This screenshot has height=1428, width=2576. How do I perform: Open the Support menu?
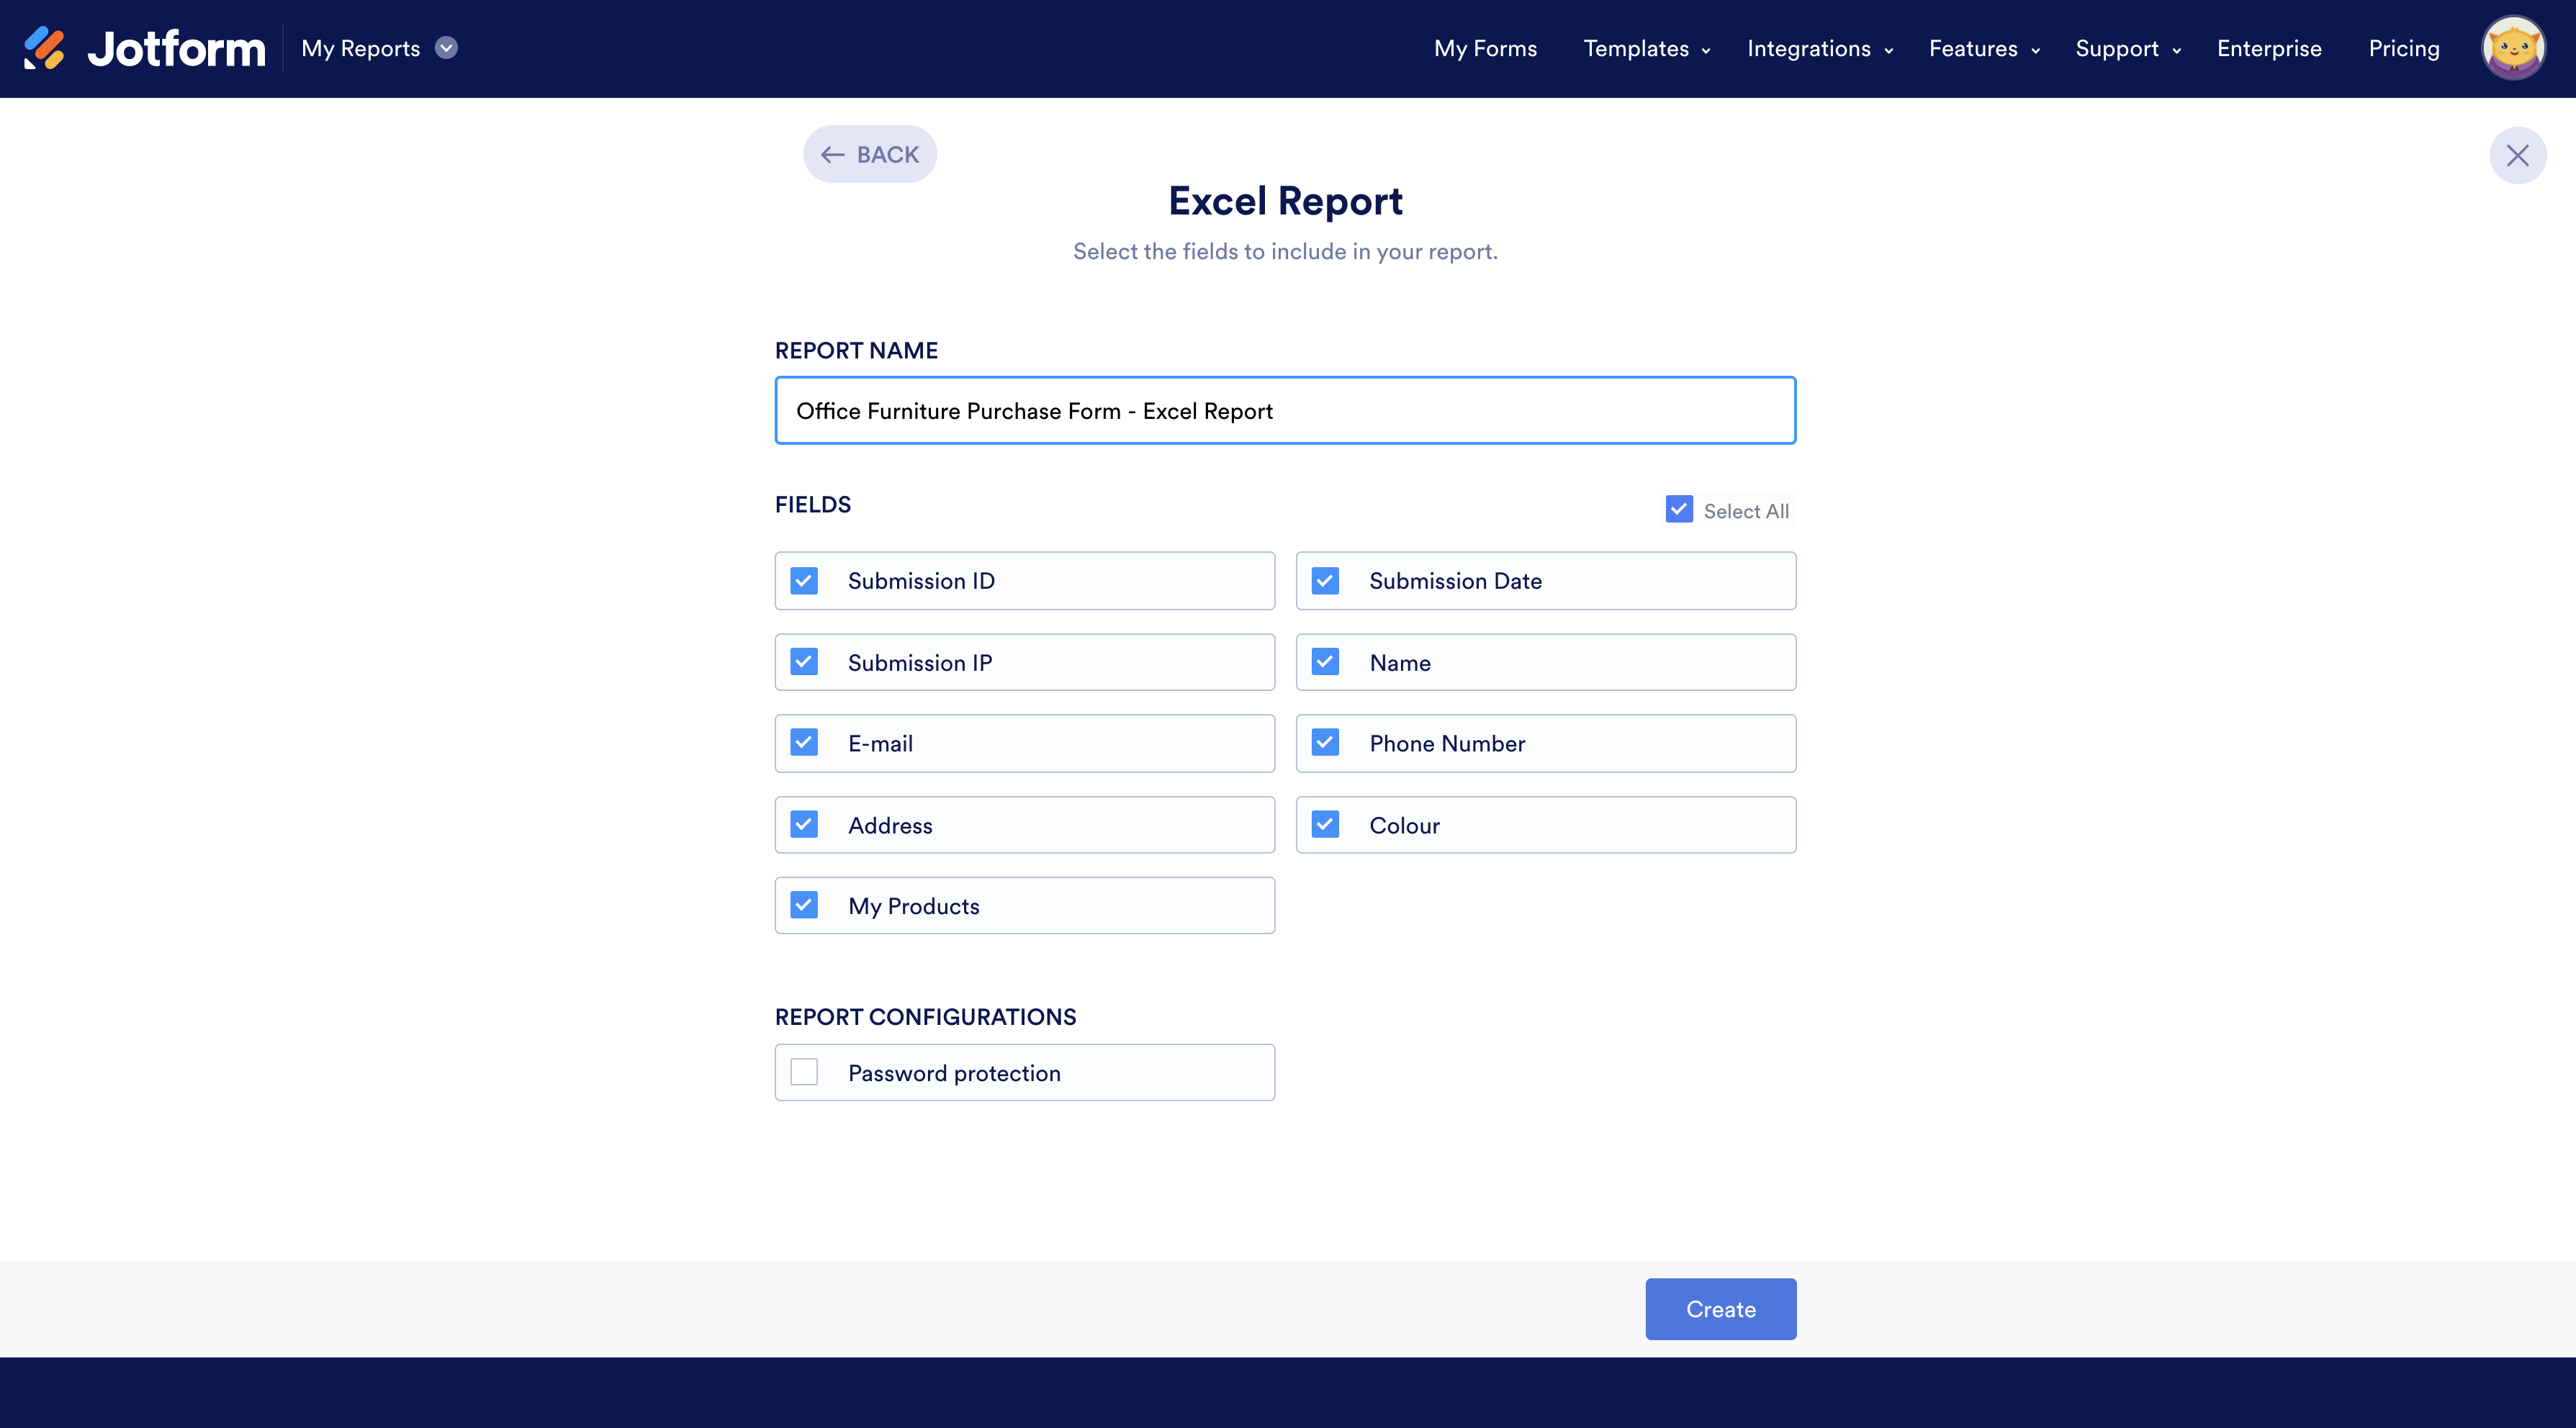pyautogui.click(x=2127, y=48)
